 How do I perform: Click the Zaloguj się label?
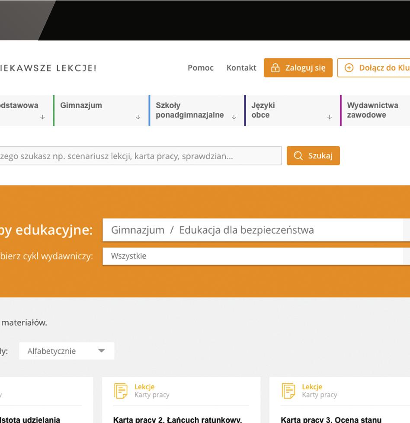305,68
